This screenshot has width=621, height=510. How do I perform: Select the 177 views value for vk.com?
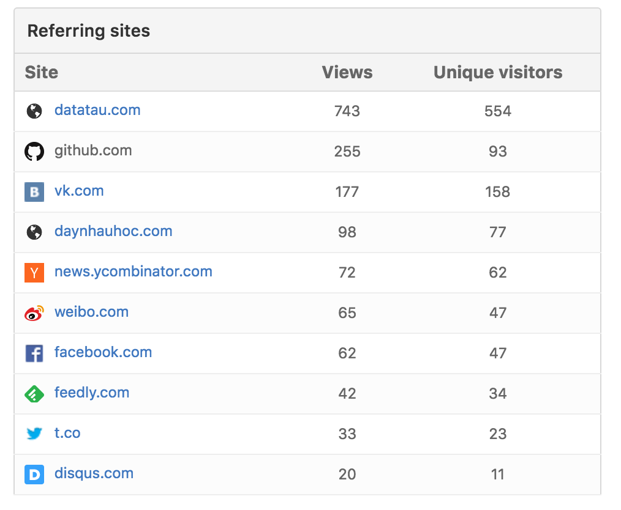[x=347, y=192]
